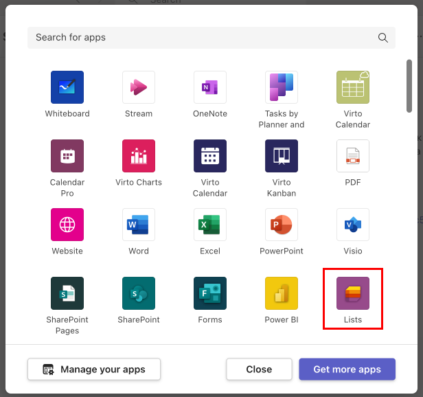Screen dimensions: 423x397
Task: Select the Virto Charts app
Action: (139, 156)
